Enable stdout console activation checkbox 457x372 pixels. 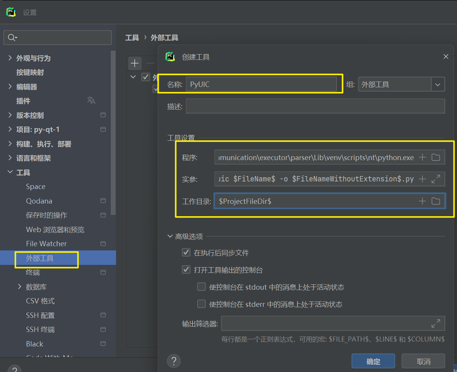201,287
